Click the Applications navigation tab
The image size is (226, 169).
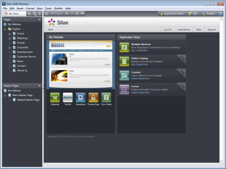(x=184, y=30)
